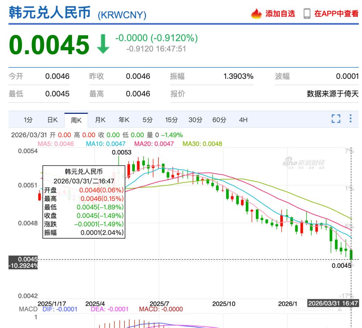Add KRWCNY to watchlist via 添加自选
Viewport: 362px width, 328px height.
[x=280, y=14]
